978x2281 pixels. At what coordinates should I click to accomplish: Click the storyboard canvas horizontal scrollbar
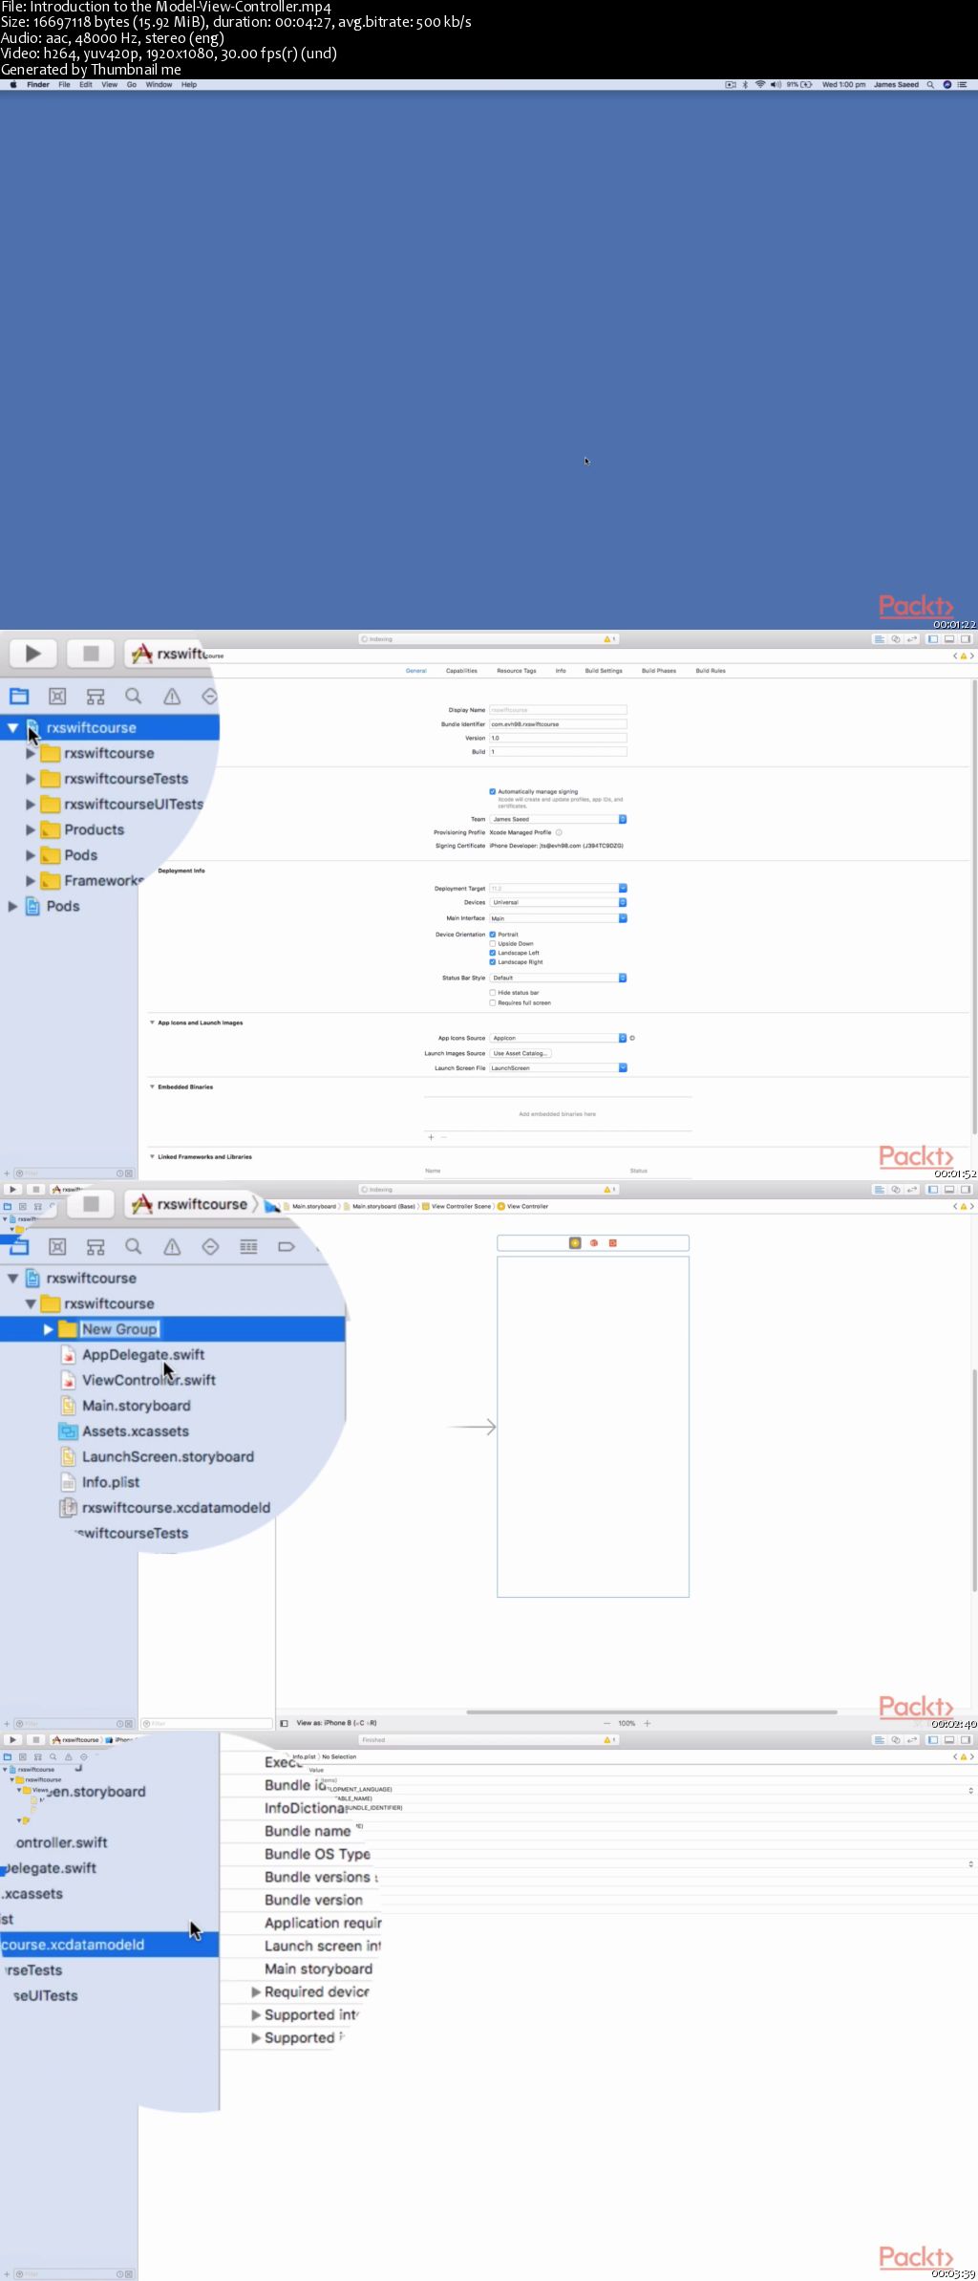pos(651,1711)
